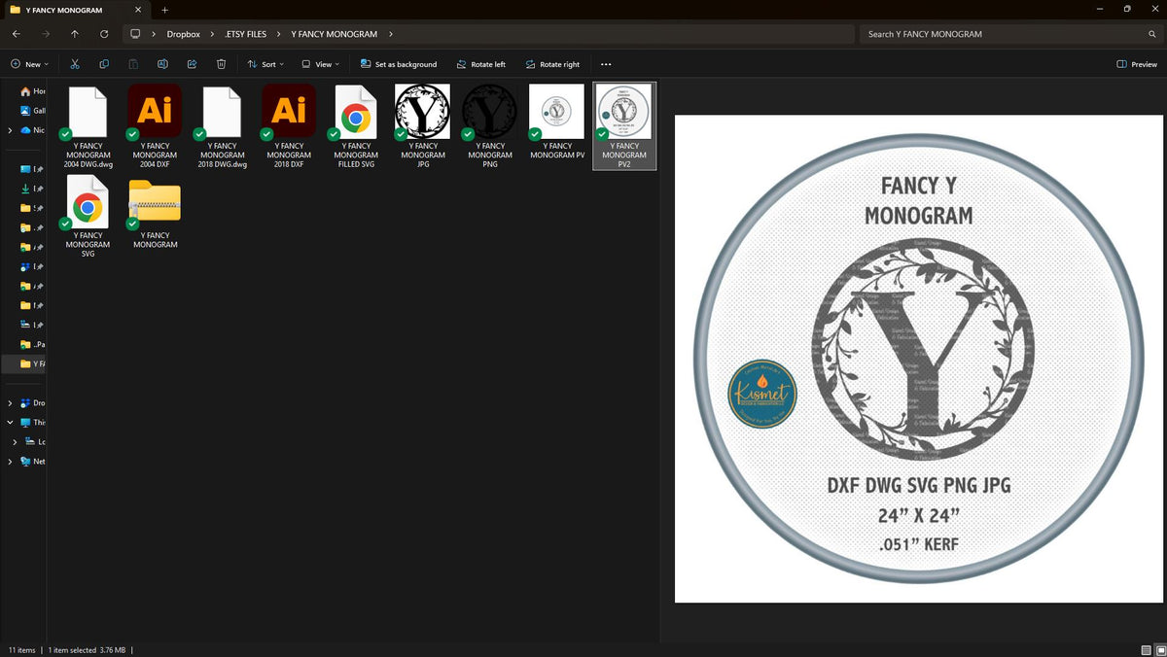Viewport: 1167px width, 657px height.
Task: Click the large preview image of monogram
Action: [x=917, y=359]
